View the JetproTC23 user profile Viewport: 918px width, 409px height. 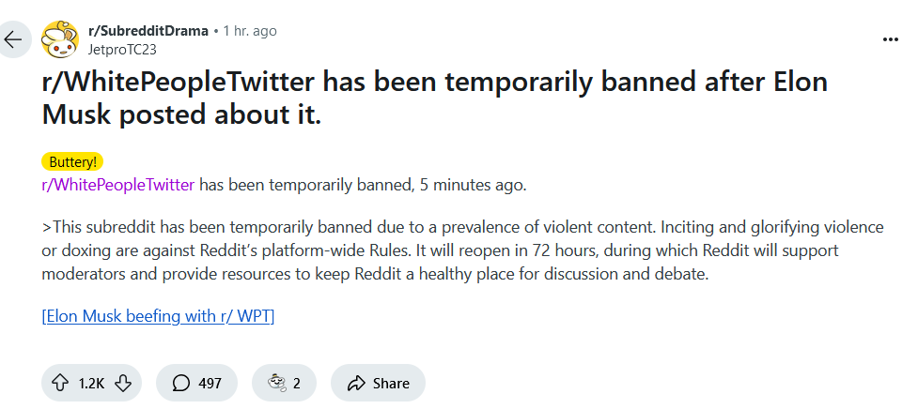(122, 50)
